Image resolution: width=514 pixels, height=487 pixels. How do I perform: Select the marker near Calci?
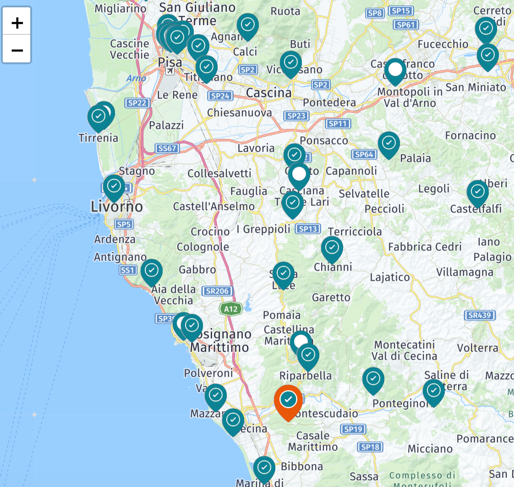click(x=247, y=25)
